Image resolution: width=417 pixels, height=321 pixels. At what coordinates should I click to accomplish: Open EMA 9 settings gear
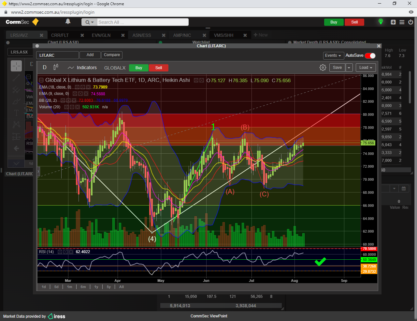click(x=80, y=94)
